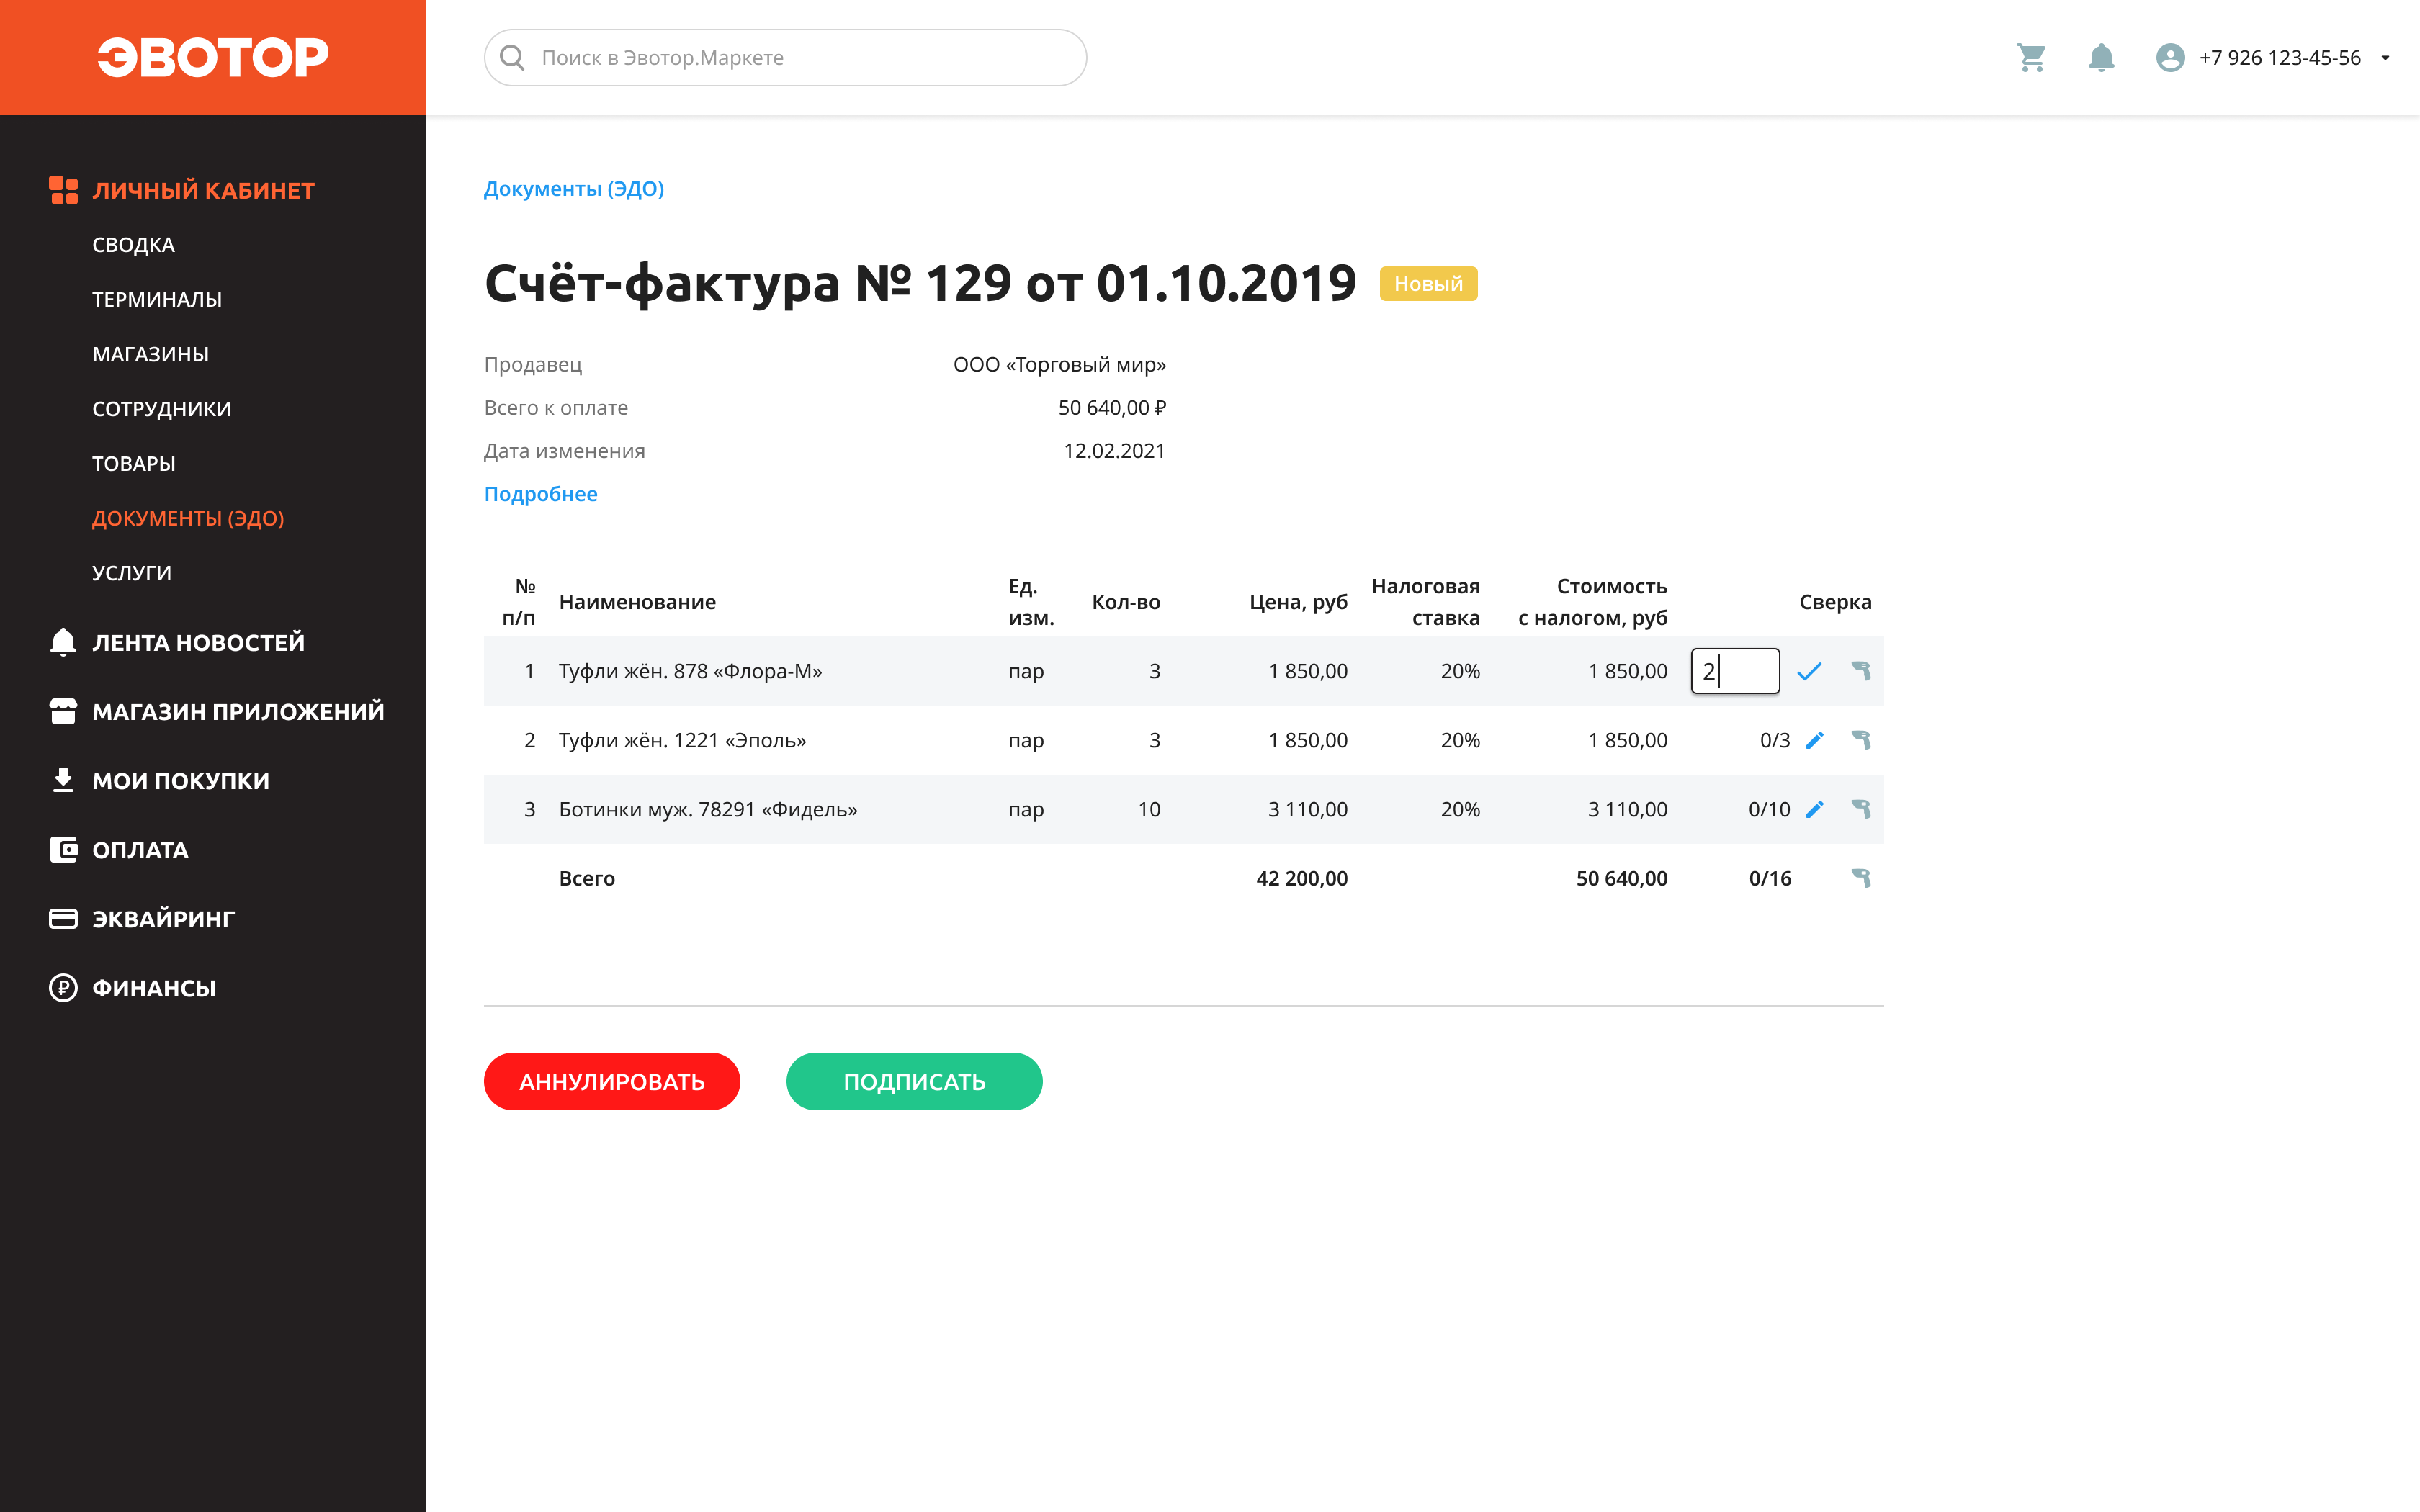The image size is (2420, 1512).
Task: Click scanner icon for Туфли «Флора-М» row
Action: pos(1861,671)
